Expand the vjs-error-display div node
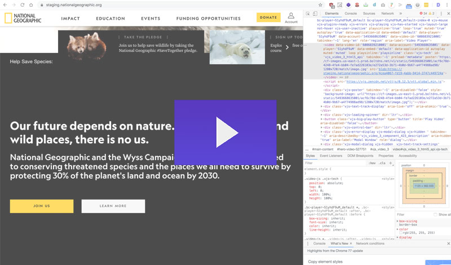This screenshot has height=265, width=451. tap(322, 132)
